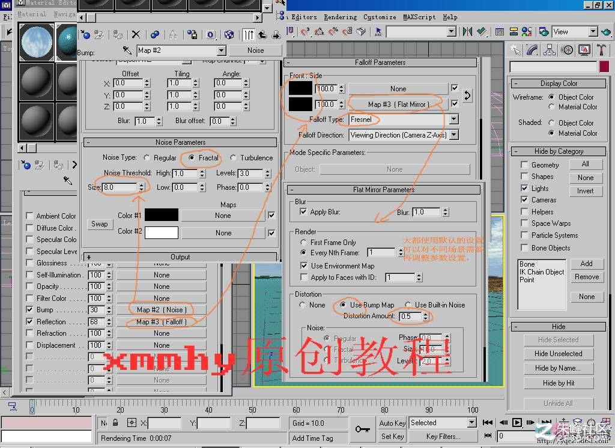
Task: Select Turbulence noise type
Action: tap(233, 158)
